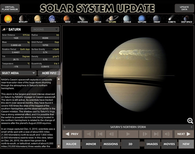Image resolution: width=195 pixels, height=154 pixels.
Task: Toggle the audio speaker button
Action: 167,134
